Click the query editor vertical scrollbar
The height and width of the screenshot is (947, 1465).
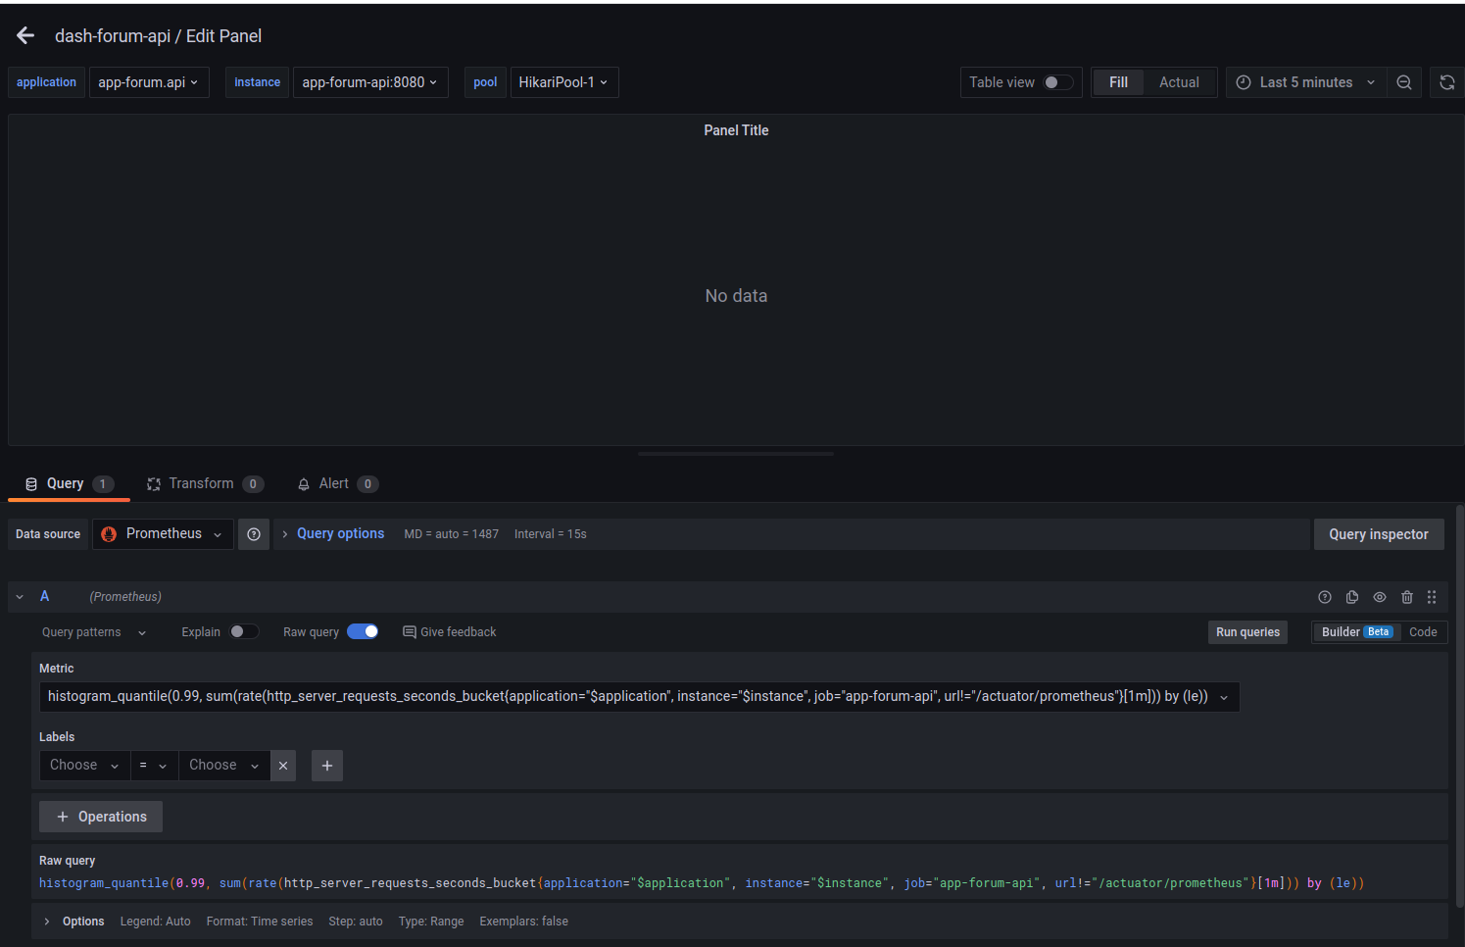point(1460,706)
